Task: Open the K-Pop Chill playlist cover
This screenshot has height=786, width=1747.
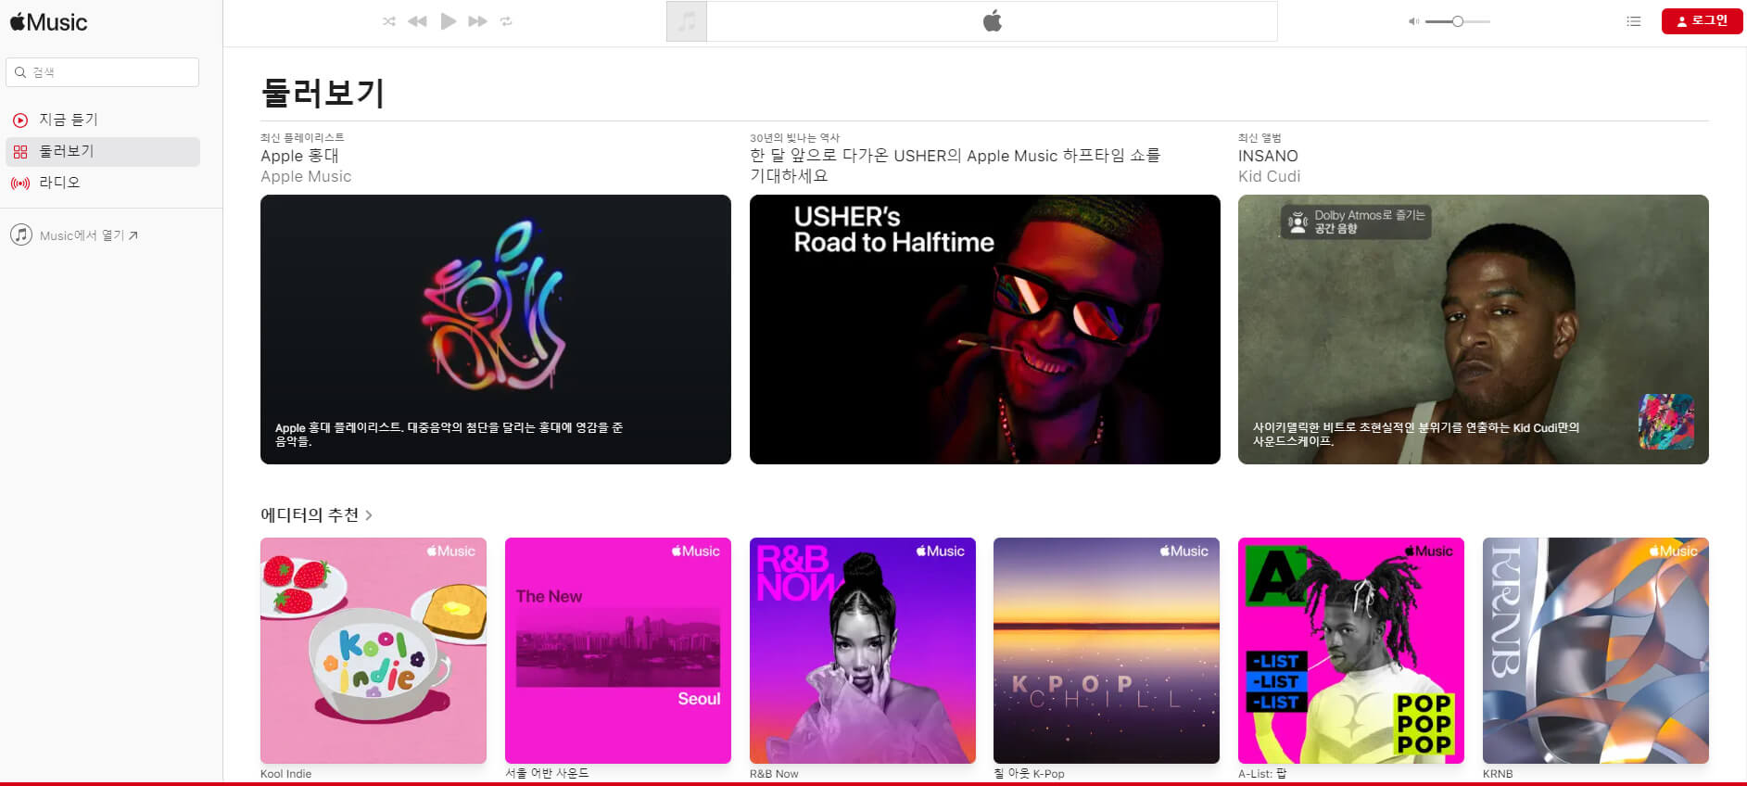Action: [x=1107, y=651]
